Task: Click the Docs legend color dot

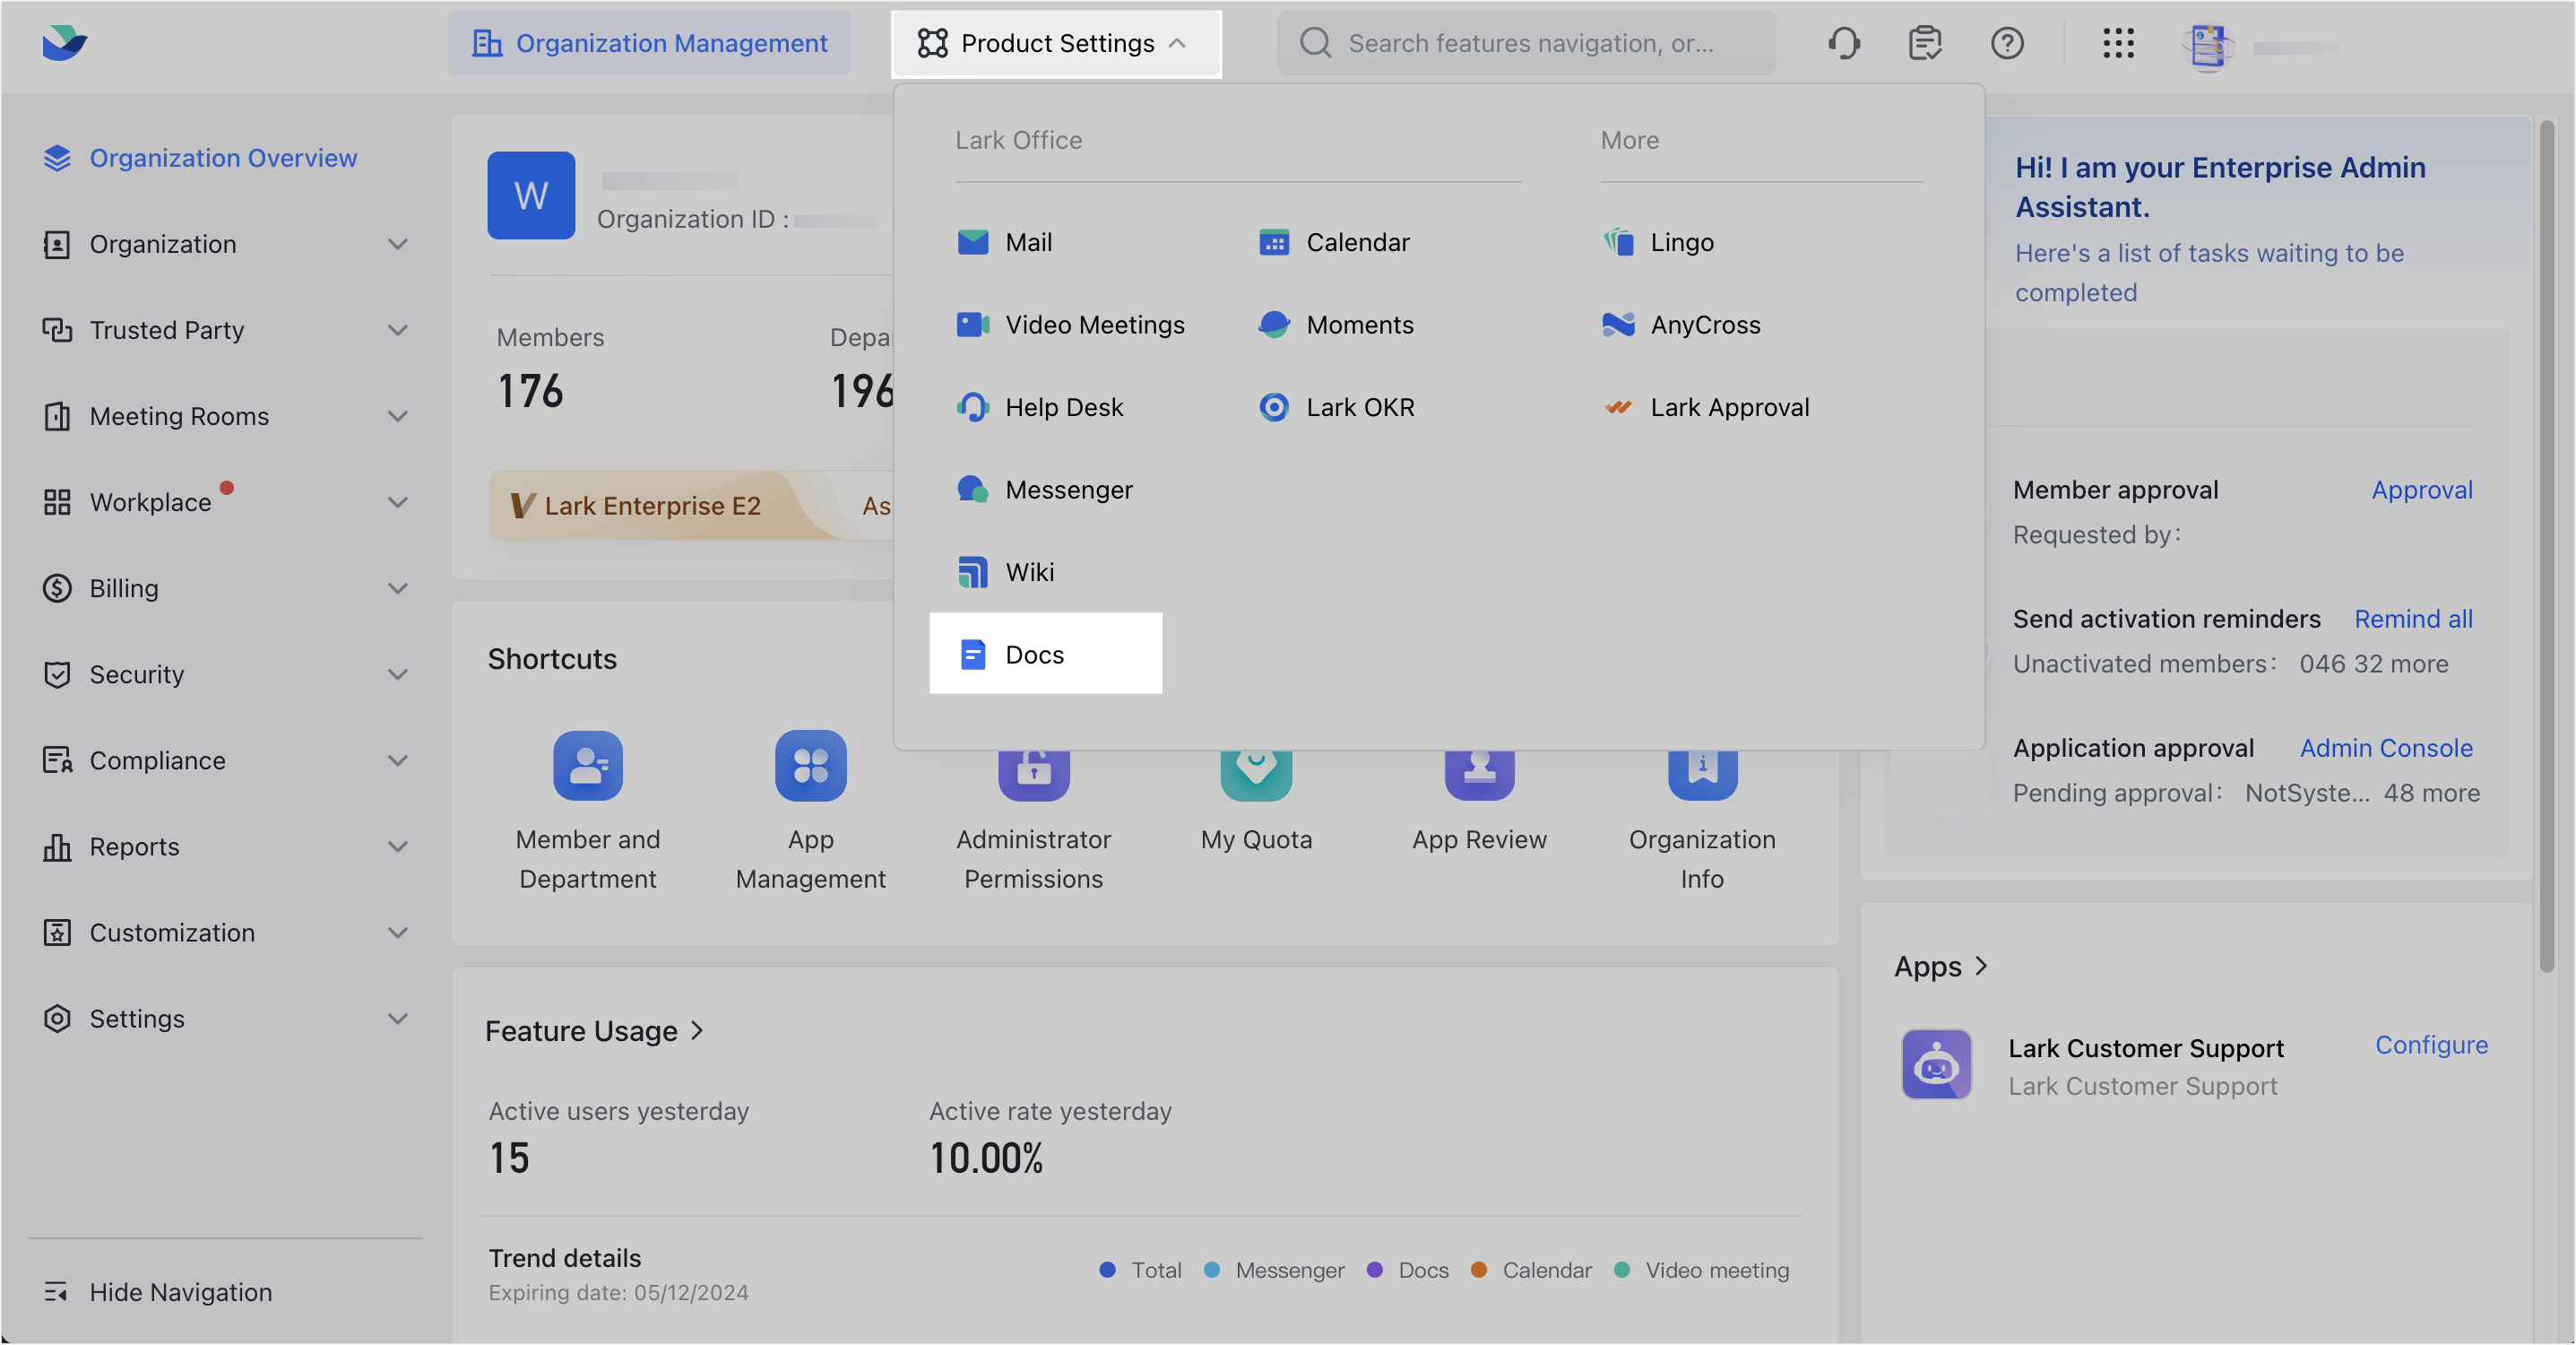Action: [x=1375, y=1269]
